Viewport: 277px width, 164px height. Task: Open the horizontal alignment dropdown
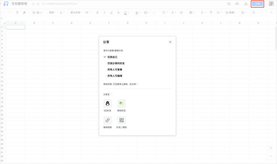(165, 13)
